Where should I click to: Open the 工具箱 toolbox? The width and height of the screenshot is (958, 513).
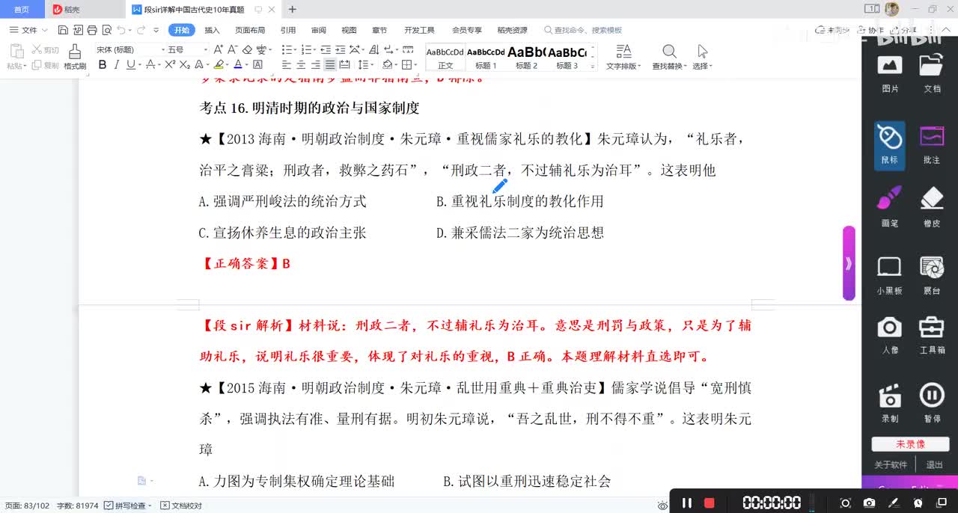click(x=932, y=335)
